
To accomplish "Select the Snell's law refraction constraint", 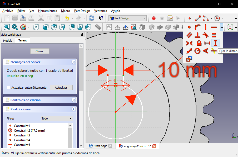I will pos(214,51).
